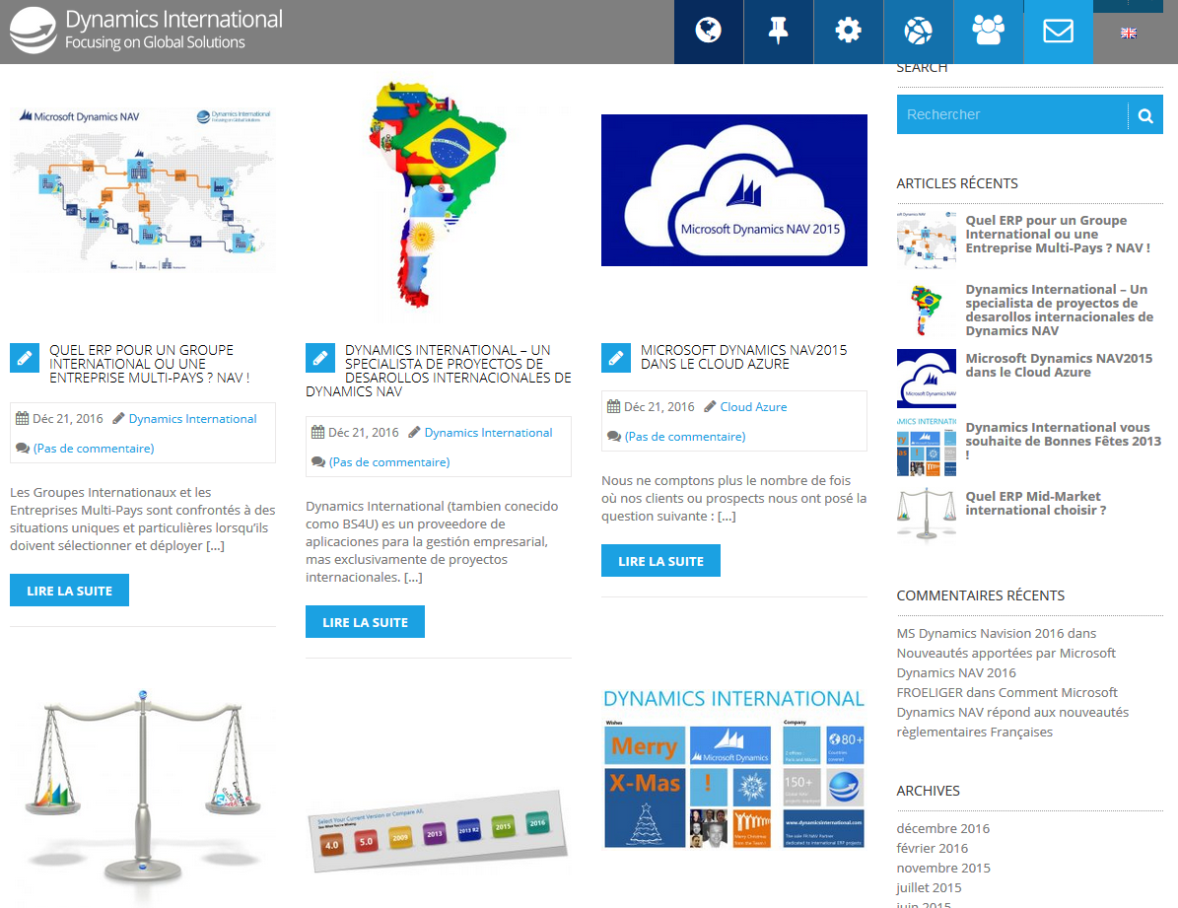This screenshot has width=1178, height=908.
Task: Click the envelope contact icon in header
Action: [x=1058, y=32]
